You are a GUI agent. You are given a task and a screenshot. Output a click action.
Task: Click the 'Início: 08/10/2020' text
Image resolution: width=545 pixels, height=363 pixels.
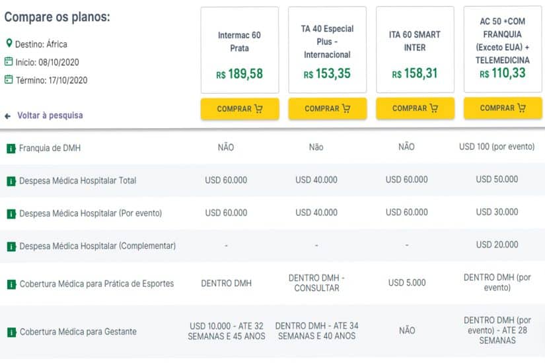coord(48,62)
